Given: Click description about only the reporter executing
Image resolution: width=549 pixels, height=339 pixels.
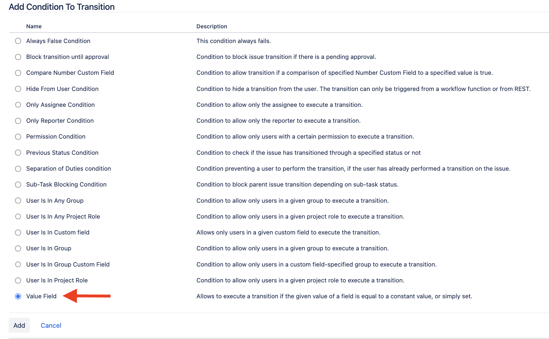Looking at the screenshot, I should [279, 121].
